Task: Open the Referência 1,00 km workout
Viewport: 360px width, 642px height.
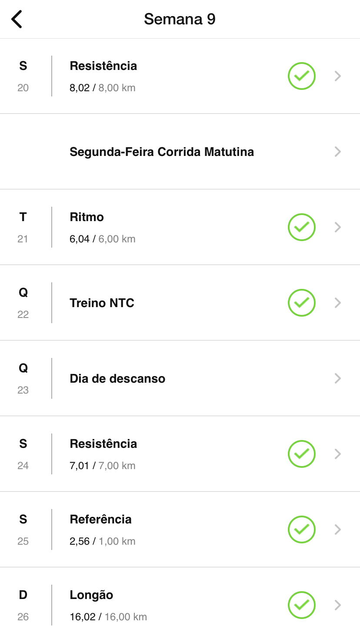Action: pyautogui.click(x=103, y=529)
